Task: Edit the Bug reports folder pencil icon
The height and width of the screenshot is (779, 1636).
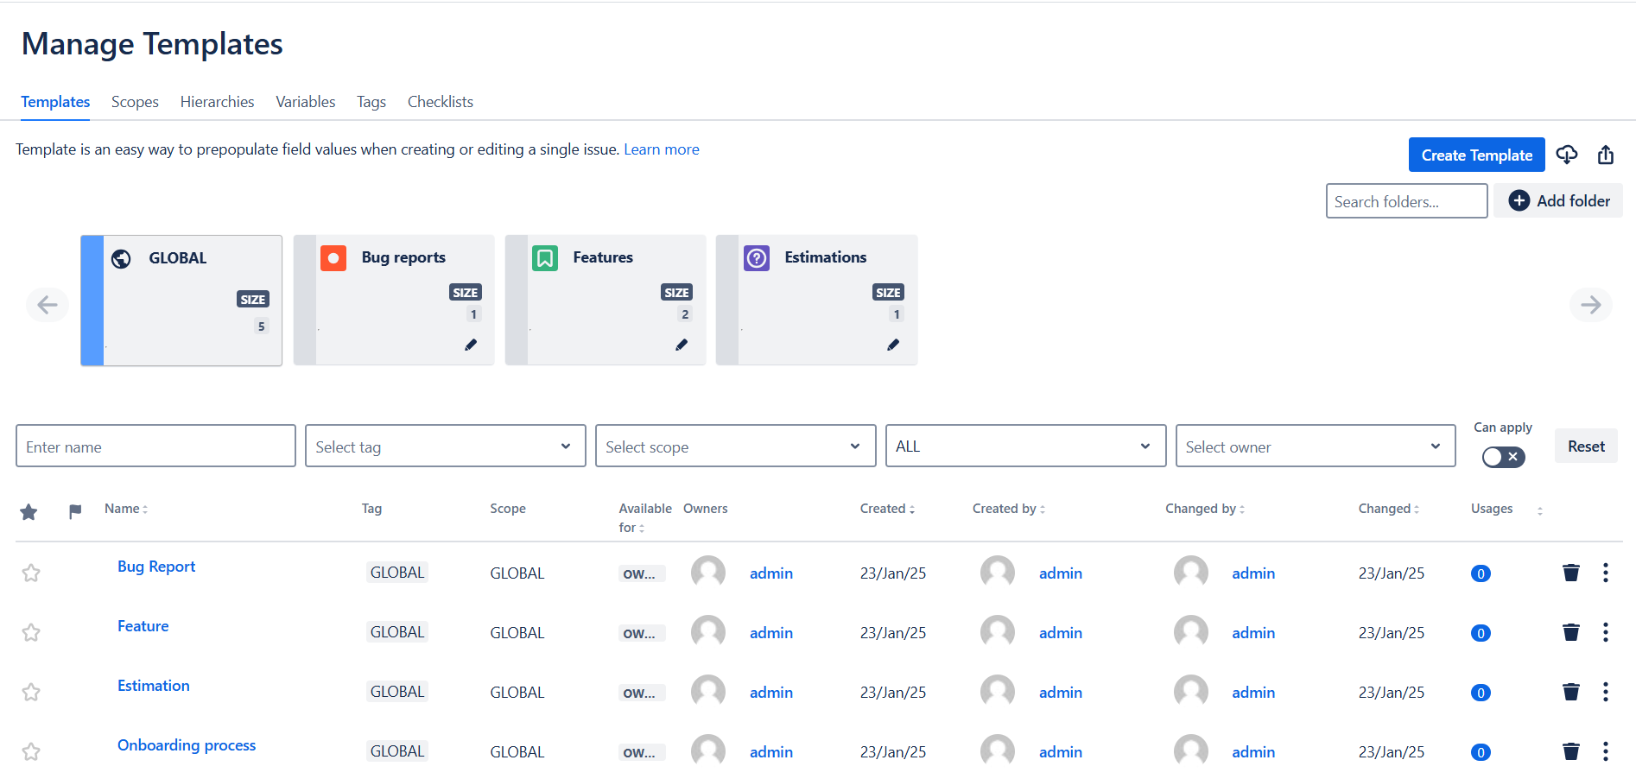Action: coord(471,345)
